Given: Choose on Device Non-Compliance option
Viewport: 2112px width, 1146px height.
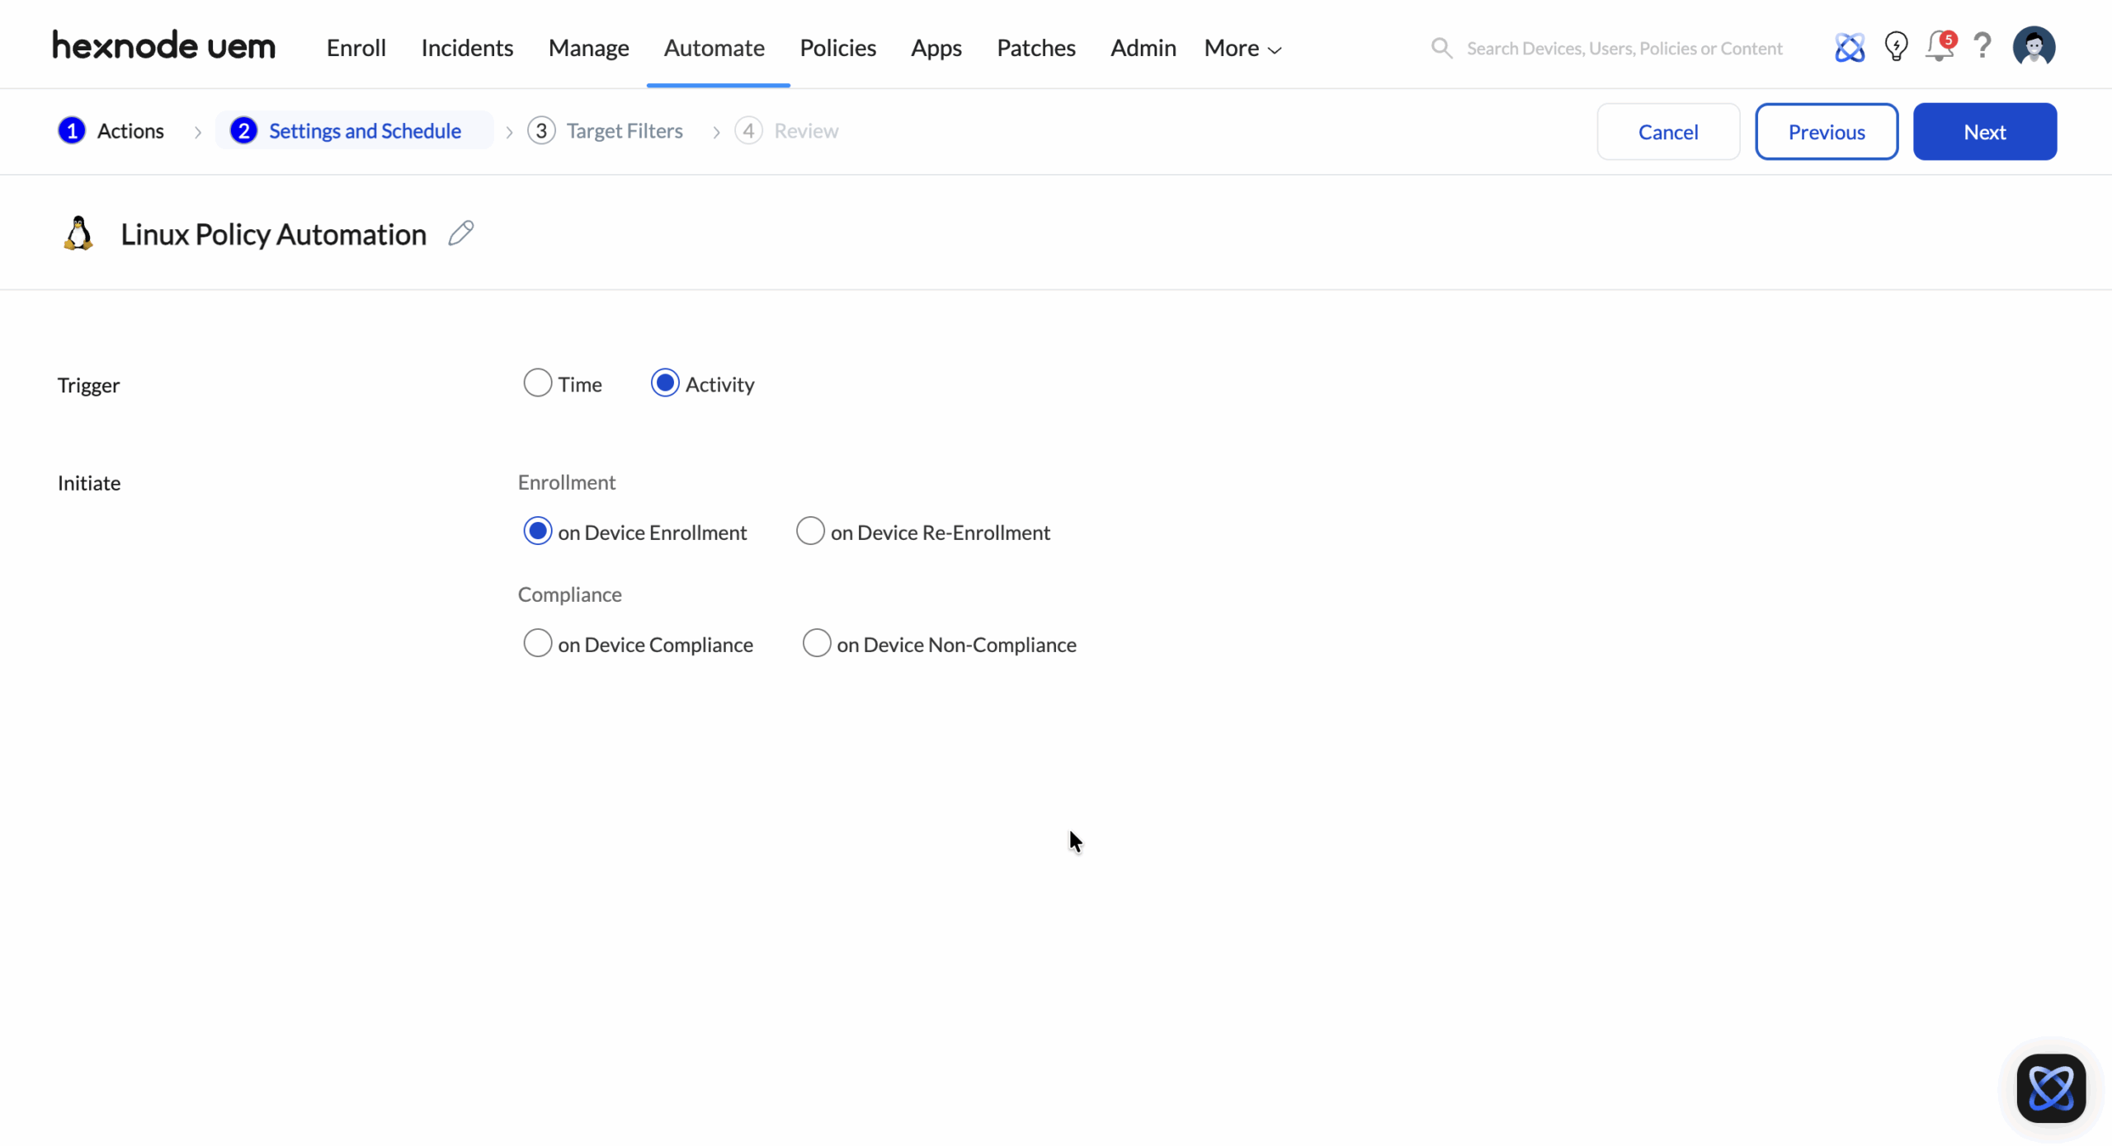Looking at the screenshot, I should click(816, 643).
